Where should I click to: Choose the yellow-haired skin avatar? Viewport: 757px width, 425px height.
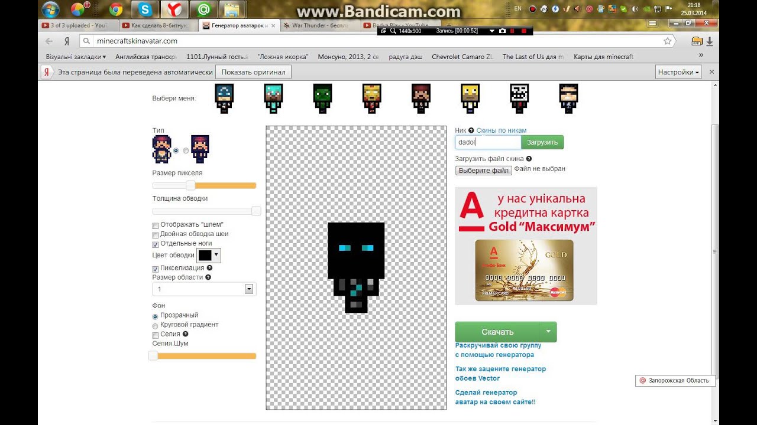click(x=470, y=99)
